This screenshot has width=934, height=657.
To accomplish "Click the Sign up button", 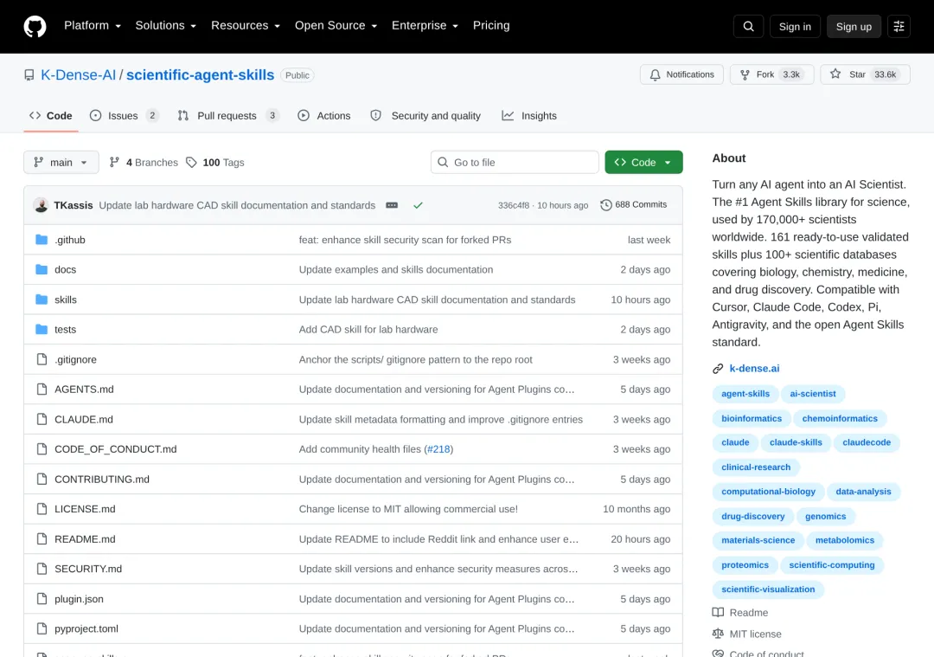I will click(854, 26).
